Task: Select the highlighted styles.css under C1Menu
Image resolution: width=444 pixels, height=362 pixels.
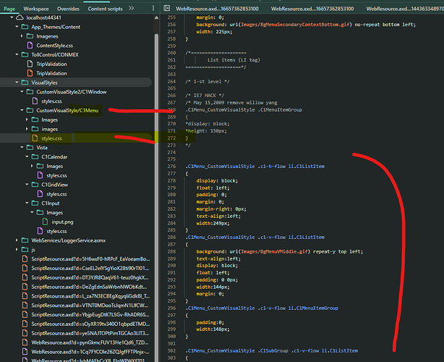Action: point(51,138)
